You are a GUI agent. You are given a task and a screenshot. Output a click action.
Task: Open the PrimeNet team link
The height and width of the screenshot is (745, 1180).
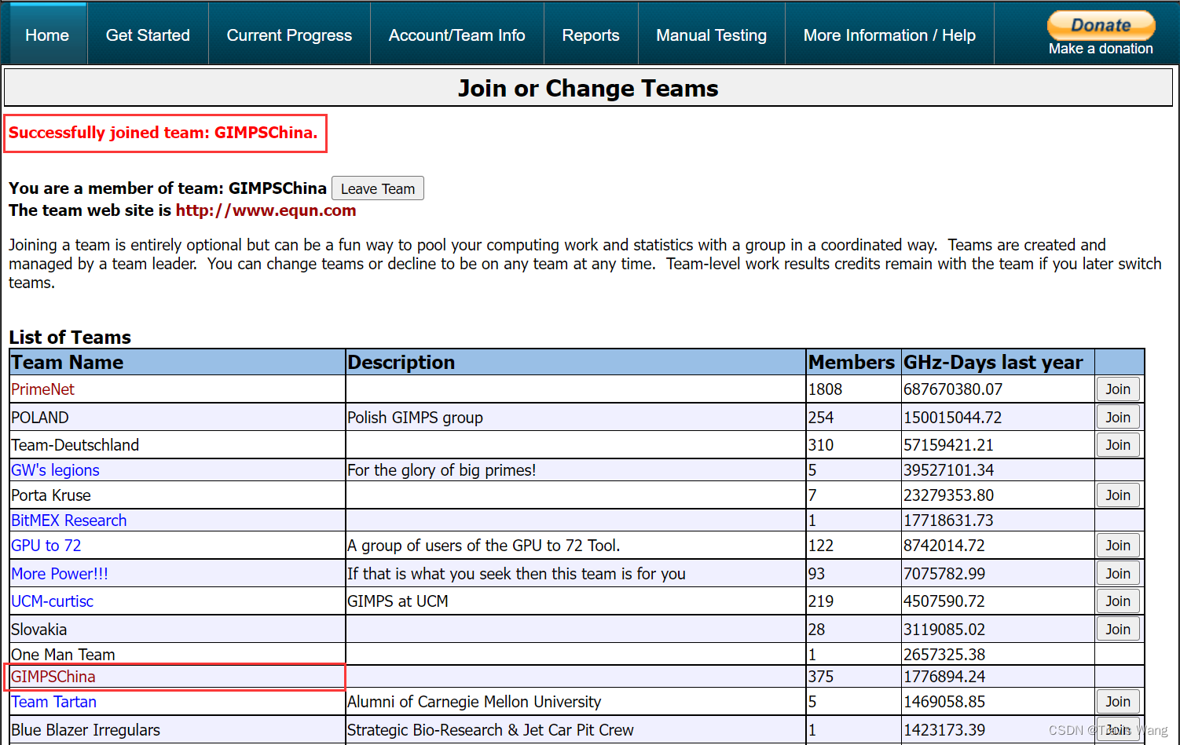coord(42,389)
